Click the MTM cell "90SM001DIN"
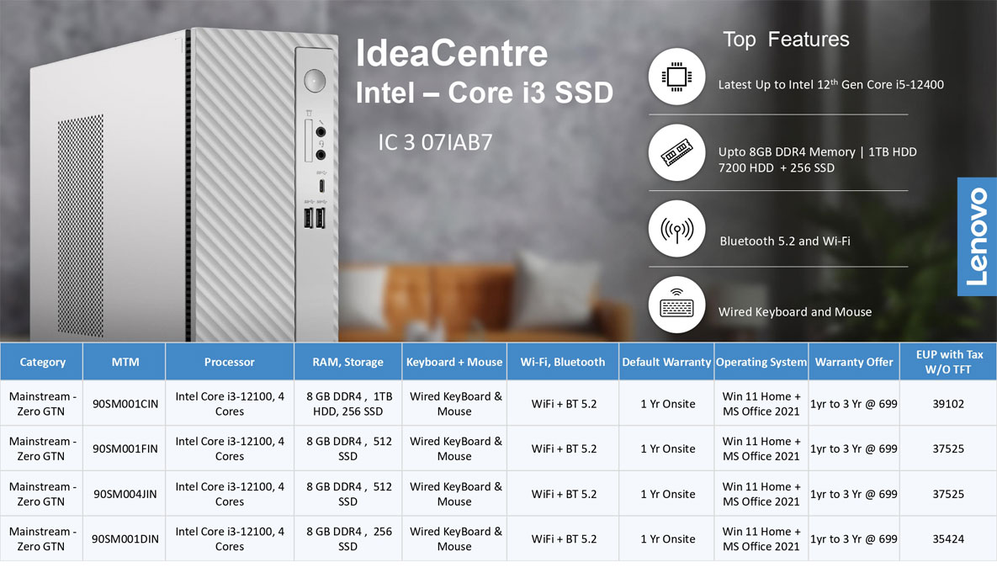The height and width of the screenshot is (573, 997). click(x=125, y=539)
